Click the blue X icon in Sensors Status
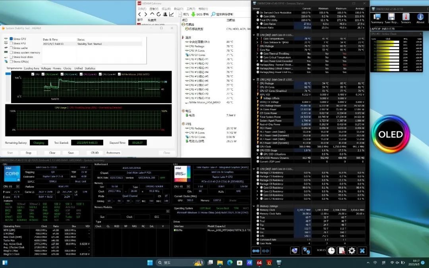 pyautogui.click(x=362, y=251)
